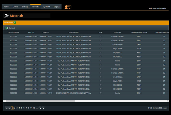This screenshot has height=115, width=171.
Task: Open the Orders menu
Action: tap(15, 7)
